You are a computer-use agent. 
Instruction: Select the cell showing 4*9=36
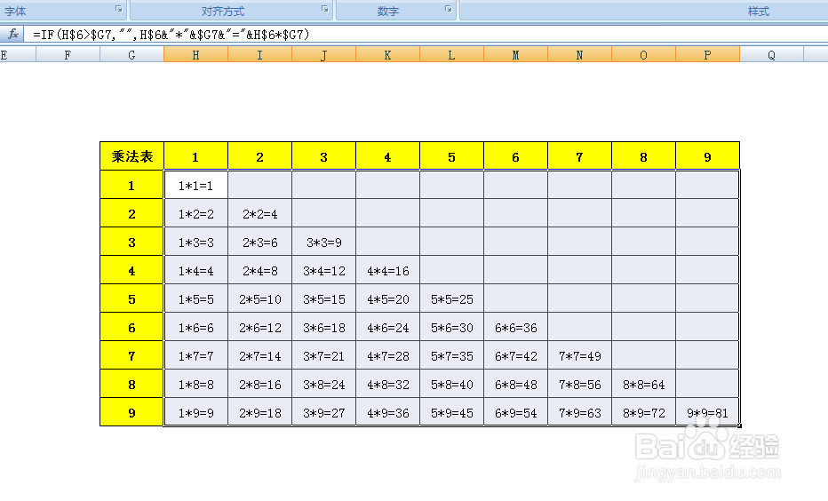coord(387,412)
